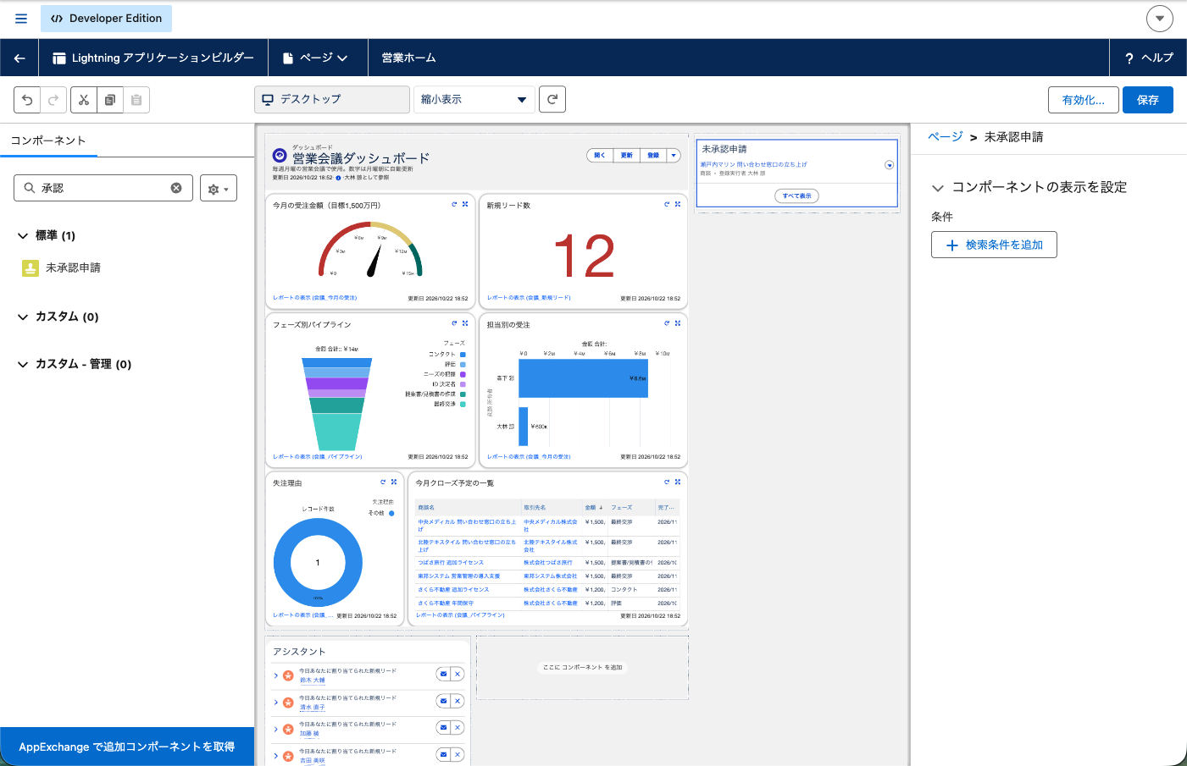Open the dashboard actions dropdown arrow
1187x766 pixels.
[x=674, y=156]
